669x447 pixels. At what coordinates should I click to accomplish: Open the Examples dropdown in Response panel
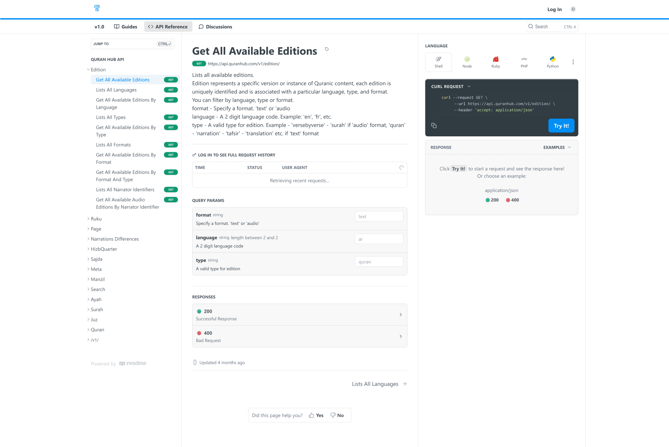557,147
